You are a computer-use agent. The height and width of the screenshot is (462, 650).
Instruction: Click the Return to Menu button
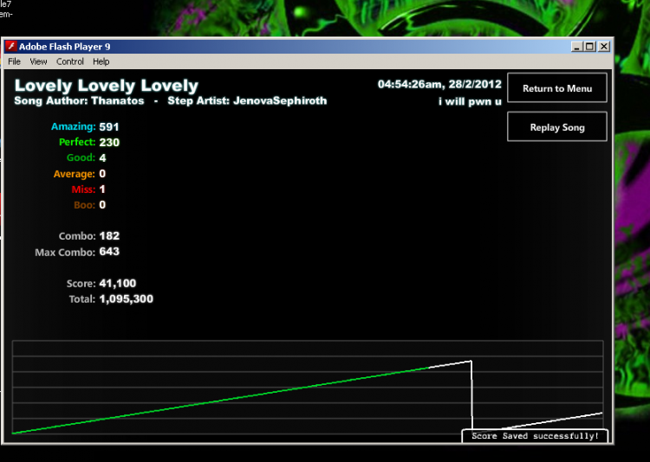(557, 87)
